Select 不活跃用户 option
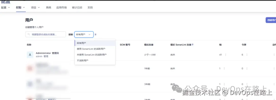The height and width of the screenshot is (100, 276). tap(95, 60)
